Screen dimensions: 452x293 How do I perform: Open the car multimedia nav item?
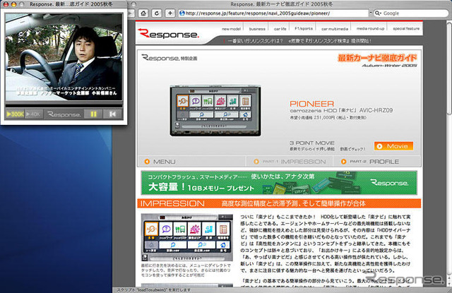[x=335, y=29]
